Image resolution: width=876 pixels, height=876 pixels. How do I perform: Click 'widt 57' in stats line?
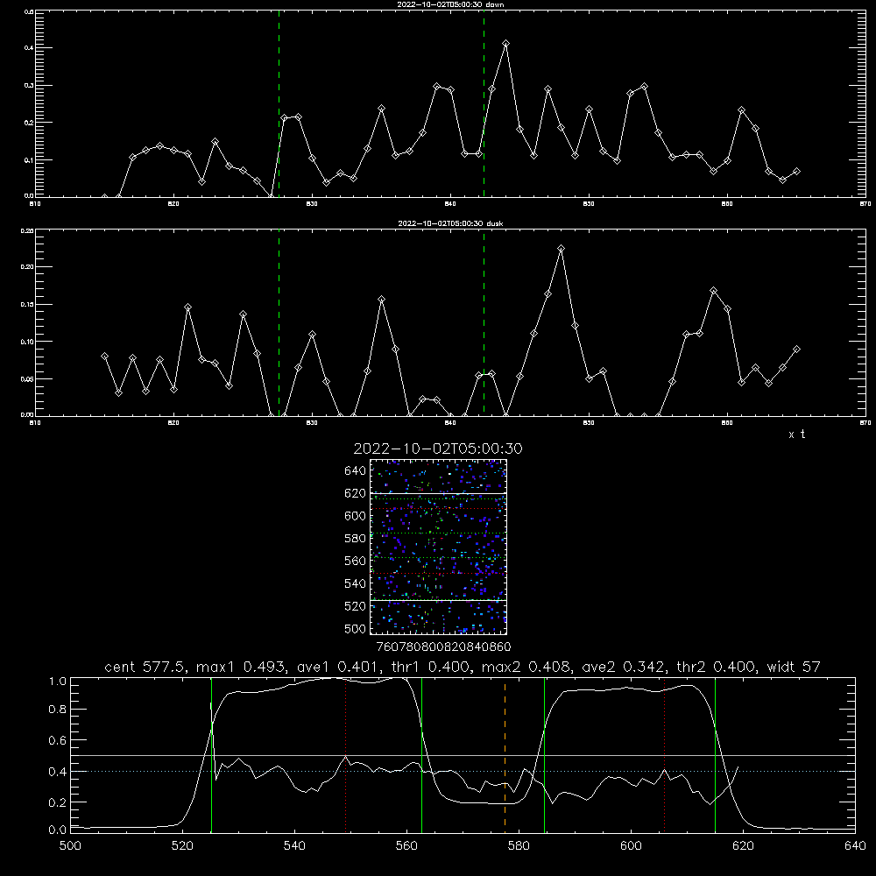pyautogui.click(x=794, y=667)
